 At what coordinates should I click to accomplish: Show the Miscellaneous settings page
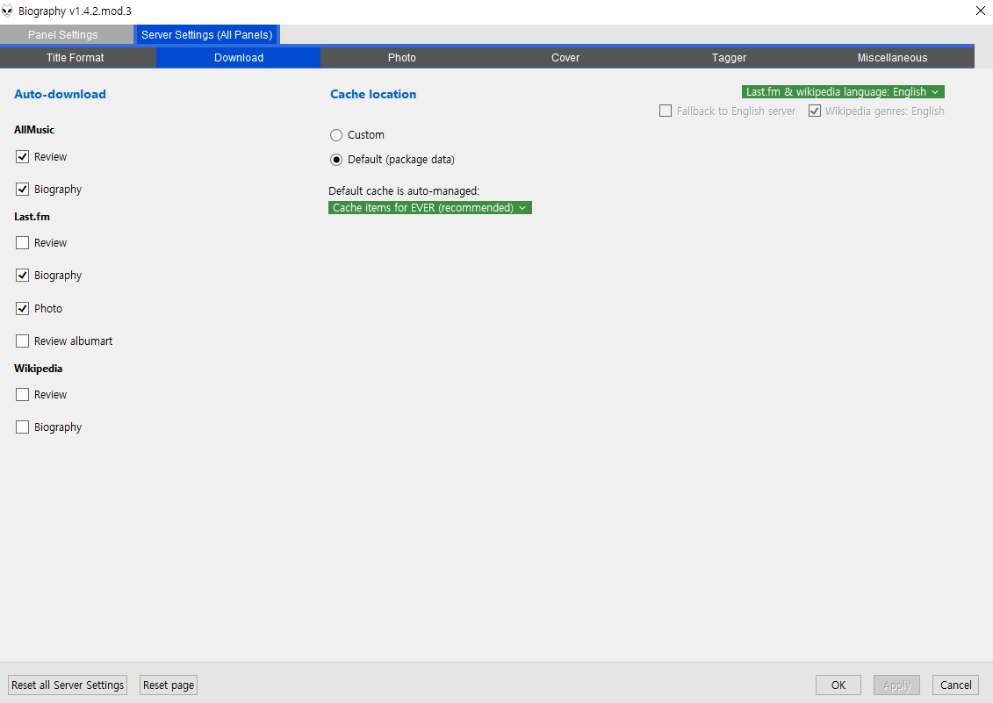coord(892,58)
